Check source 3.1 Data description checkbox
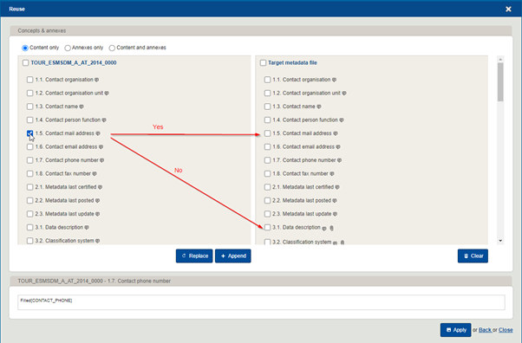522x343 pixels. coord(30,228)
